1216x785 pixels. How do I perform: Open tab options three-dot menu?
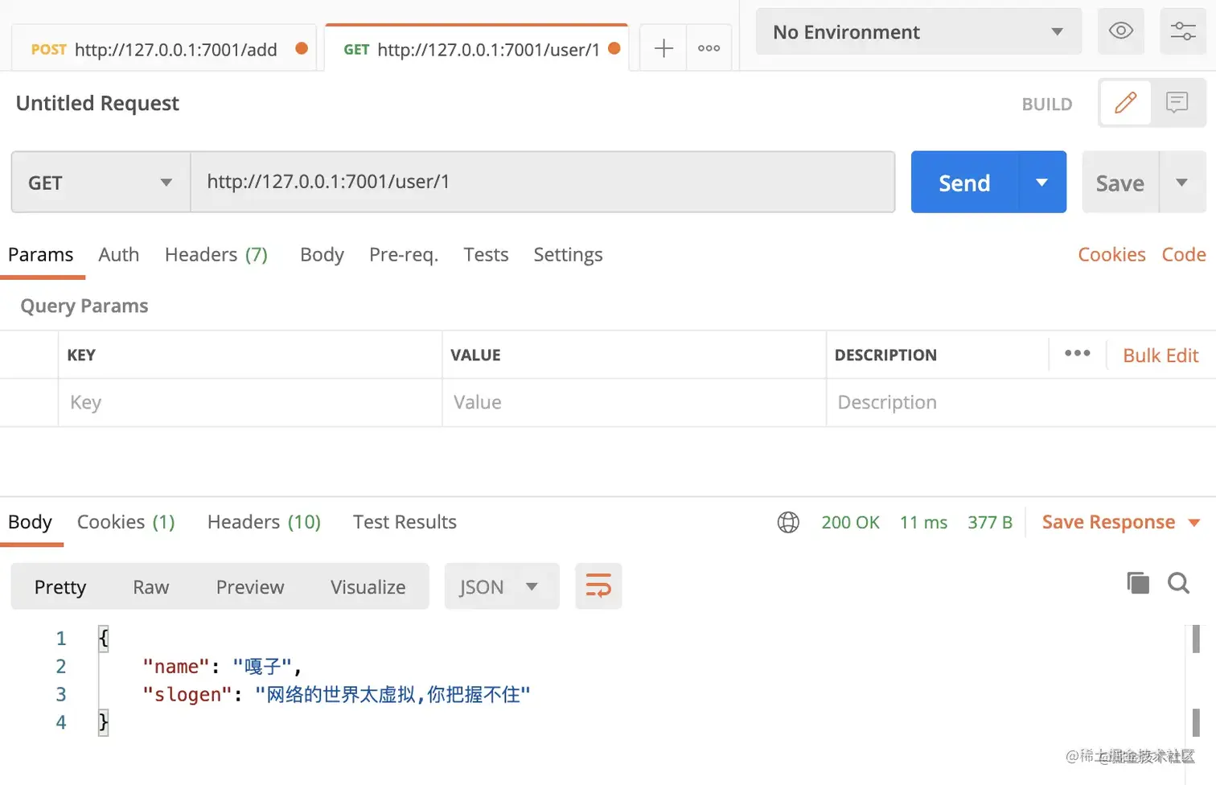click(x=709, y=48)
